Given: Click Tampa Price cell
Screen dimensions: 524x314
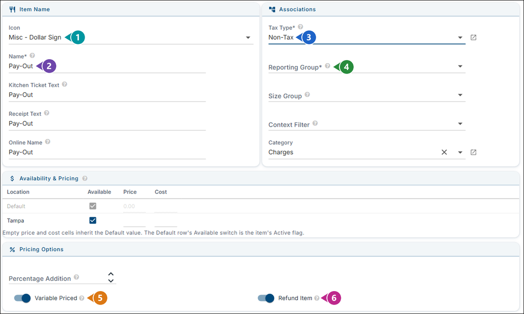Looking at the screenshot, I should tap(134, 221).
